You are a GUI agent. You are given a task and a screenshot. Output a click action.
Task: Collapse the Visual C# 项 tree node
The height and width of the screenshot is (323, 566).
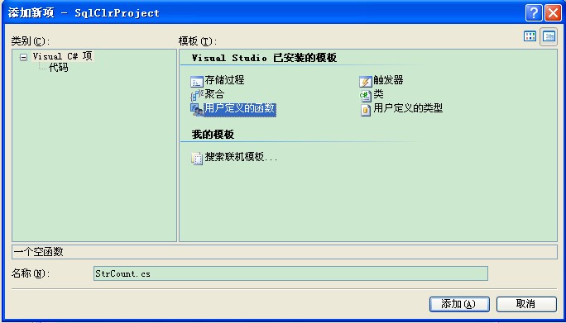pyautogui.click(x=23, y=57)
